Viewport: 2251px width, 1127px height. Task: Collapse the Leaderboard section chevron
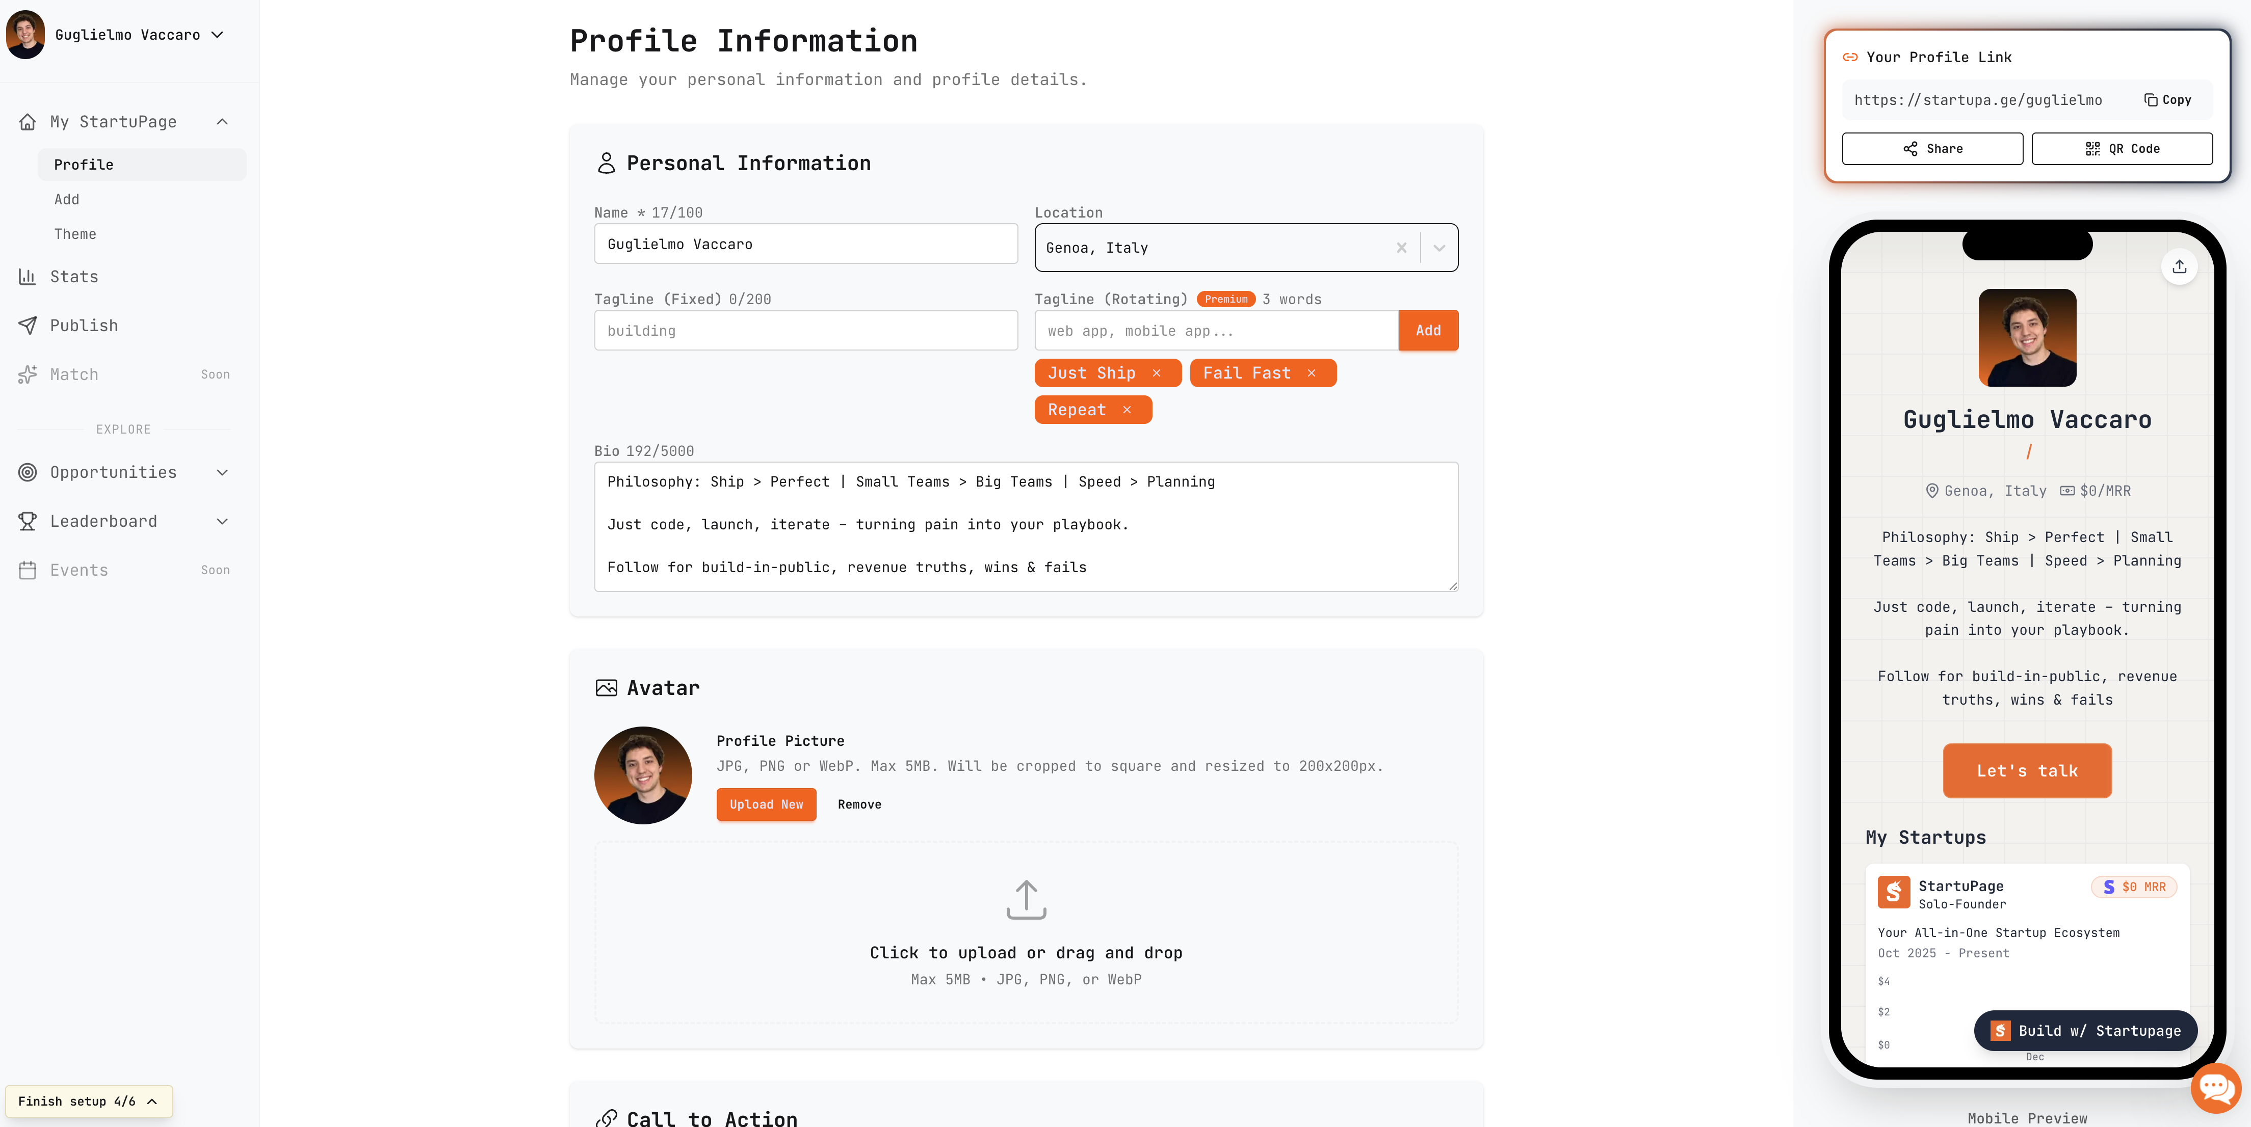pos(223,521)
